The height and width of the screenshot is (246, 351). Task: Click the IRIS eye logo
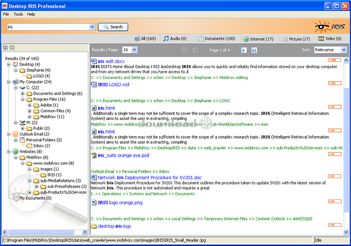[330, 27]
